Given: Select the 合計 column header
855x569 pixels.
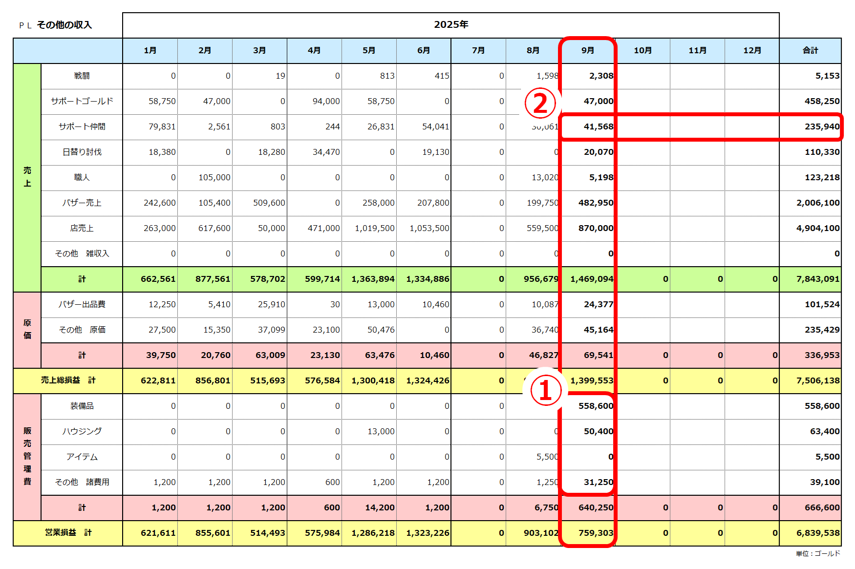Looking at the screenshot, I should [810, 50].
